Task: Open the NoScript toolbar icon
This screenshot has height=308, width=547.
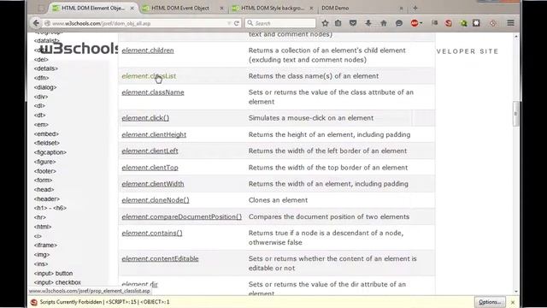Action: pos(449,23)
